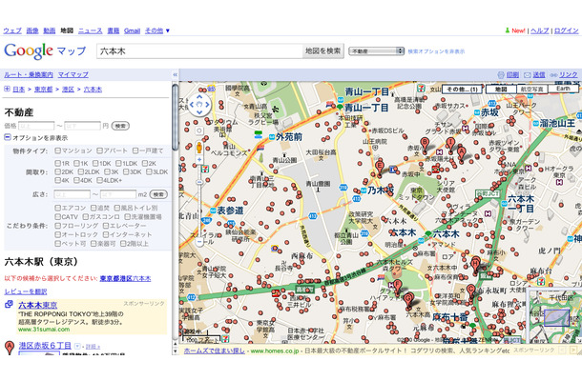The height and width of the screenshot is (381, 582).
Task: Click the レビューを翻訳 link
Action: pyautogui.click(x=26, y=291)
